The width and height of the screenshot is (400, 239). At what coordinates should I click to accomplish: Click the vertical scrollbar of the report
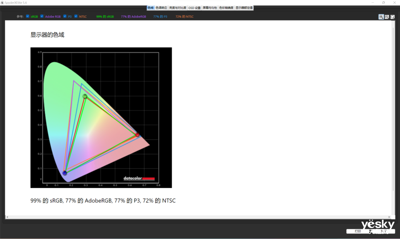coord(393,117)
